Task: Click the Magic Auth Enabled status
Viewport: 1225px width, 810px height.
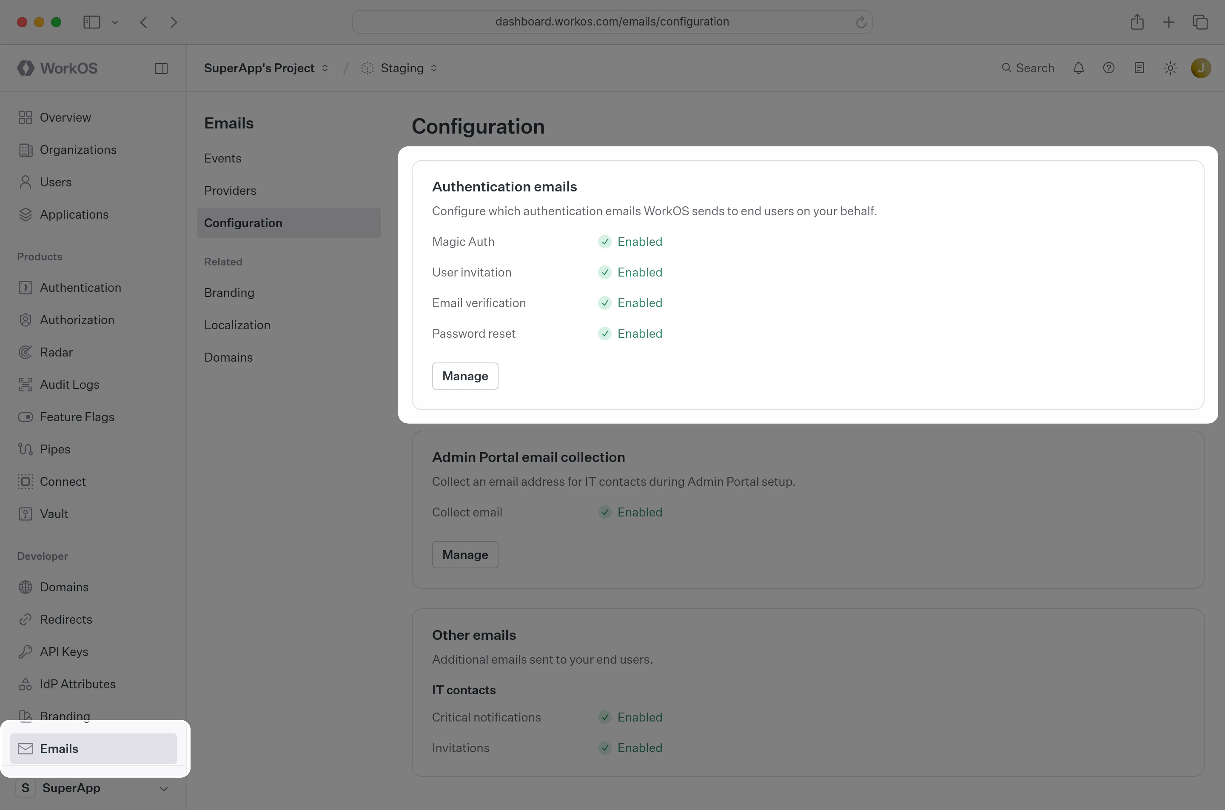Action: point(630,241)
